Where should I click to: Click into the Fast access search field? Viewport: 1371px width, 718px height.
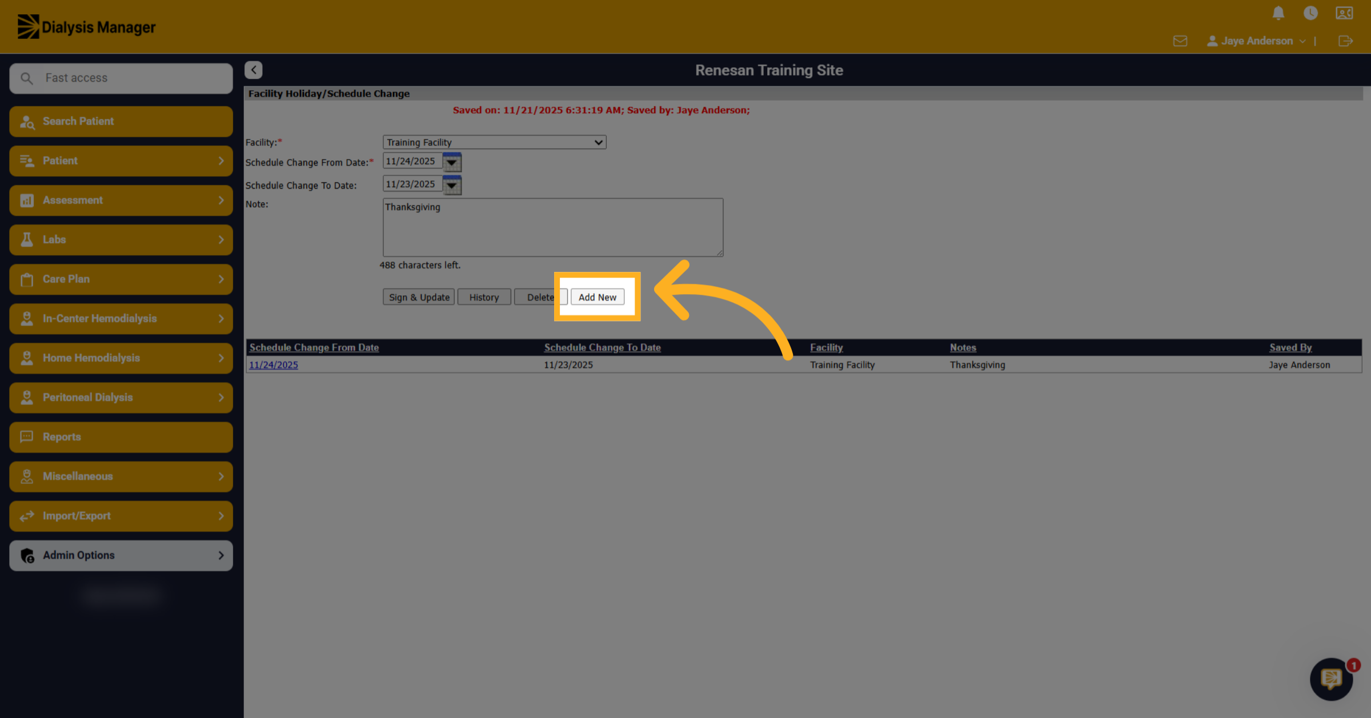[121, 78]
